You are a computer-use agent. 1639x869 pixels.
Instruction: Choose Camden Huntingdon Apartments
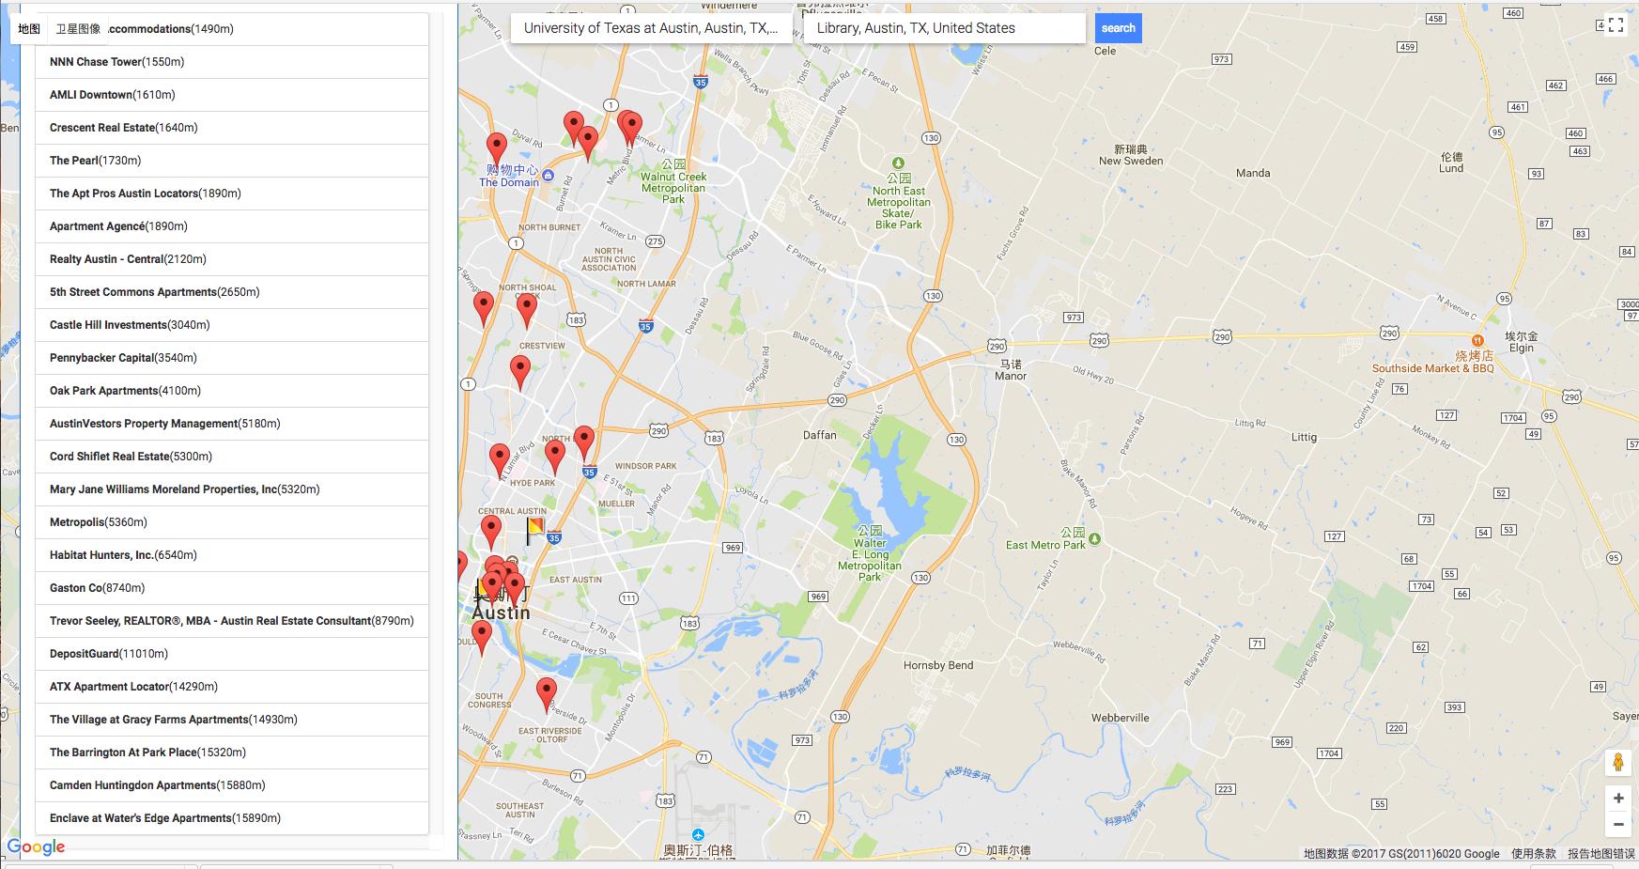click(x=232, y=785)
